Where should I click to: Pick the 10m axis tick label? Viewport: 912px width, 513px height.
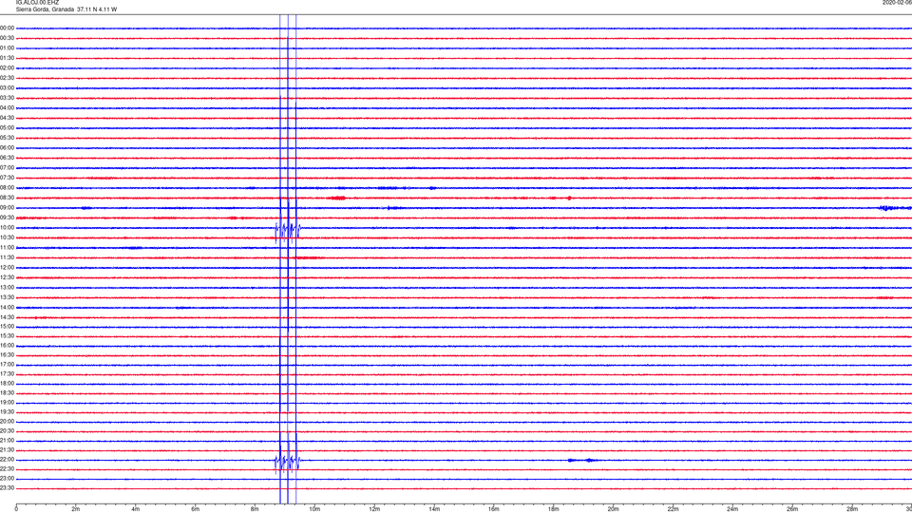pyautogui.click(x=314, y=509)
